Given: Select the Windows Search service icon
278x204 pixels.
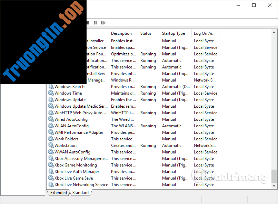Looking at the screenshot, I should click(51, 87).
